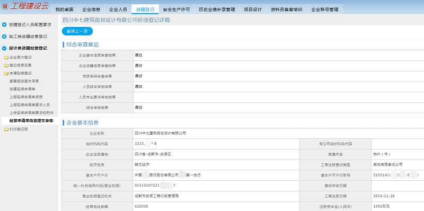424x211 pixels.
Task: Click the 企业进疆信息审查结果 label cell
Action: tap(98, 66)
